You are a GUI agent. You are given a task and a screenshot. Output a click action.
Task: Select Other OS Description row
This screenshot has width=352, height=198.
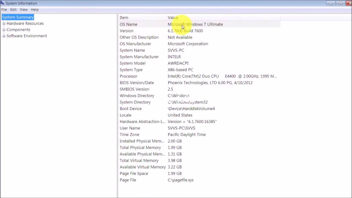[199, 37]
